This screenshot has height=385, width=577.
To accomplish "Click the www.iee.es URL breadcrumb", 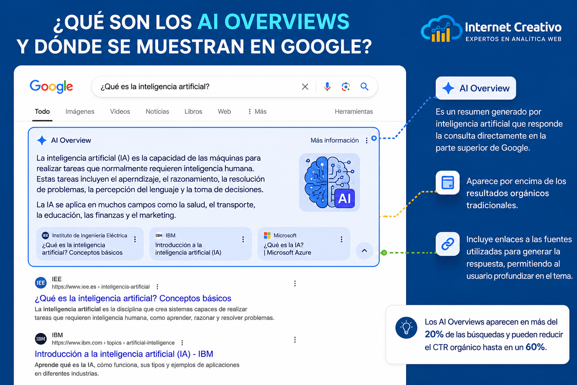I will pyautogui.click(x=101, y=287).
